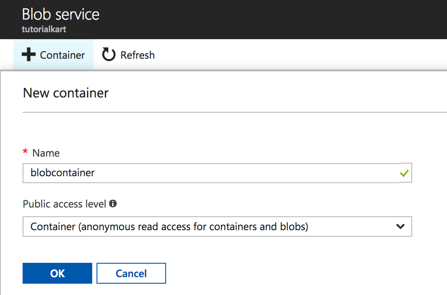
Task: Cancel the new container dialog
Action: pos(131,273)
